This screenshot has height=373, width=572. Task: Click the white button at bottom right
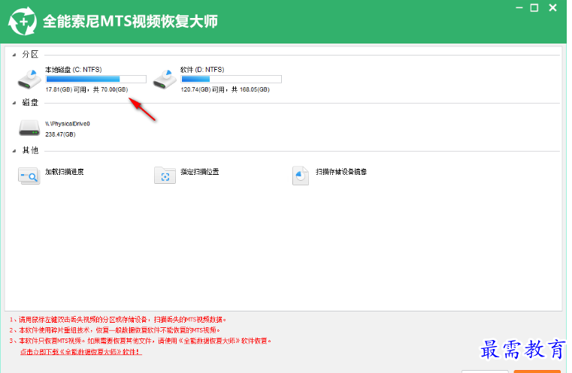485,371
